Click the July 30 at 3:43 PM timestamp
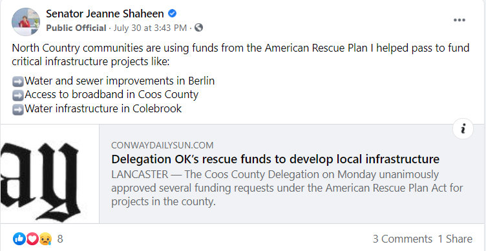The height and width of the screenshot is (251, 486). (x=151, y=28)
